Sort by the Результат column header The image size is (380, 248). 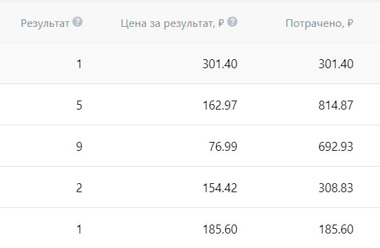45,23
